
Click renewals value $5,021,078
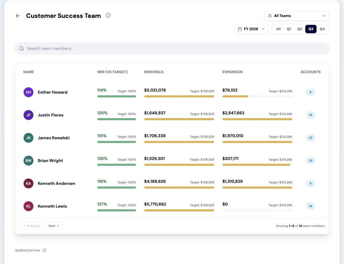pyautogui.click(x=155, y=90)
